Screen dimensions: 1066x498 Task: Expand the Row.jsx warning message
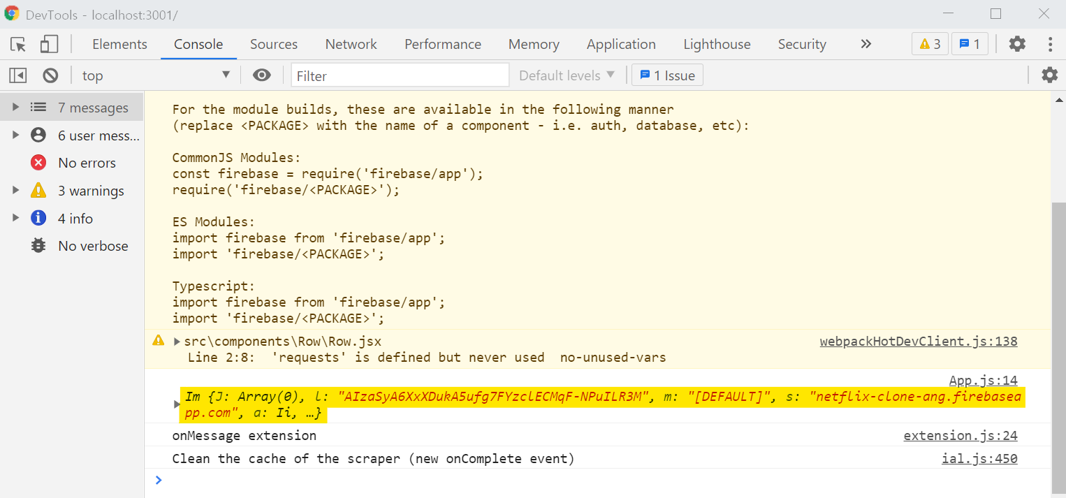pos(177,342)
